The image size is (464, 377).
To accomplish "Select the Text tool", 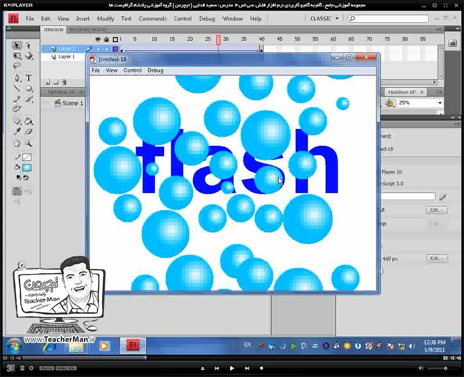I will point(28,78).
